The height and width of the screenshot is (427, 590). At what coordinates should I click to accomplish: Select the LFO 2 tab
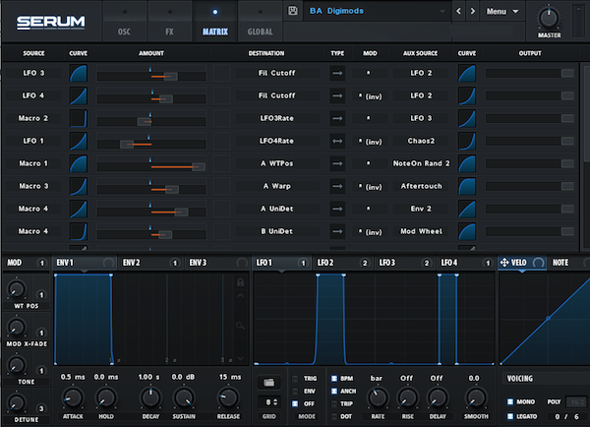click(x=343, y=263)
